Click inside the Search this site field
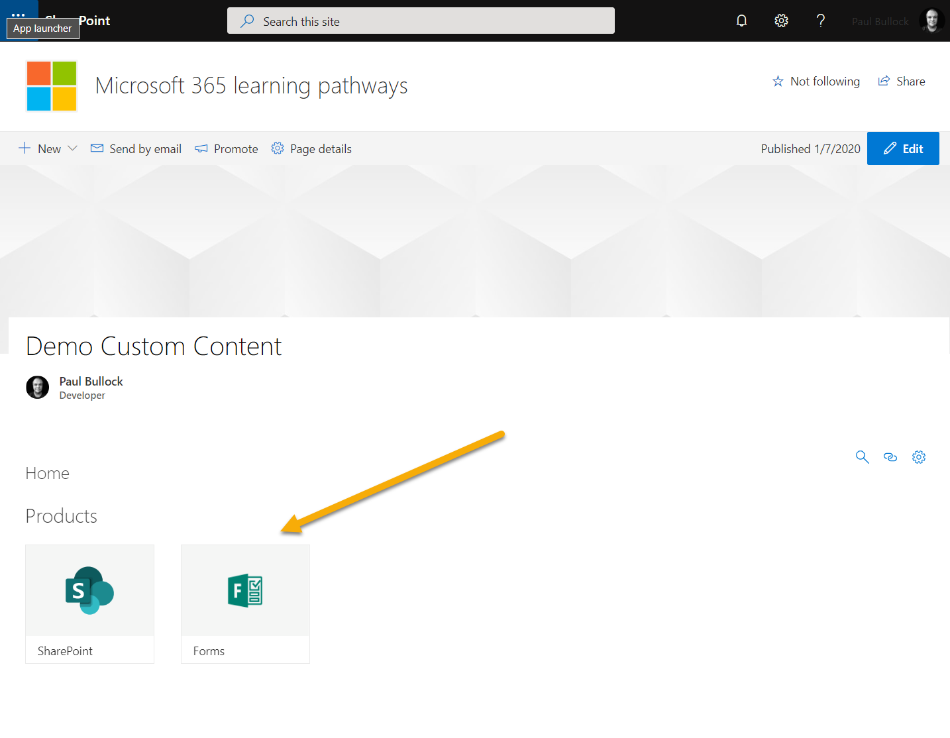950x738 pixels. coord(421,21)
